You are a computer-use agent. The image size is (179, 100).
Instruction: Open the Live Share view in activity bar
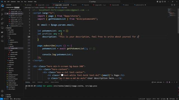pos(2,37)
